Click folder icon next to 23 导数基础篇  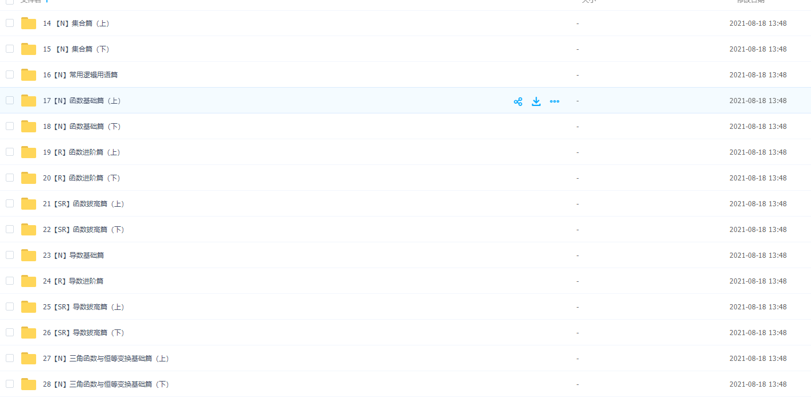pyautogui.click(x=29, y=256)
